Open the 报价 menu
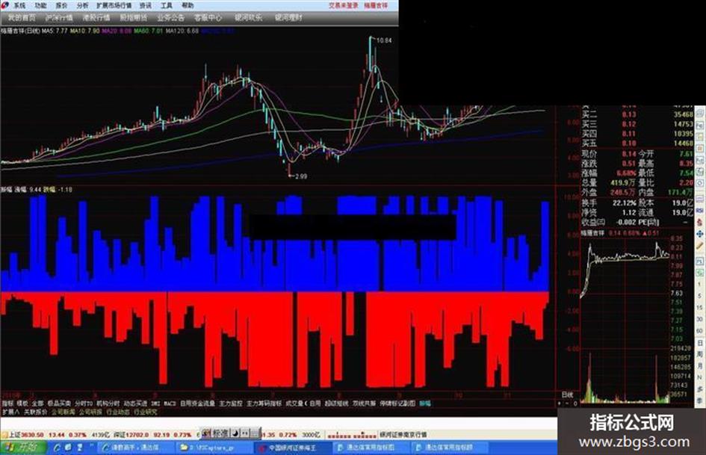Image resolution: width=706 pixels, height=455 pixels. [x=61, y=5]
